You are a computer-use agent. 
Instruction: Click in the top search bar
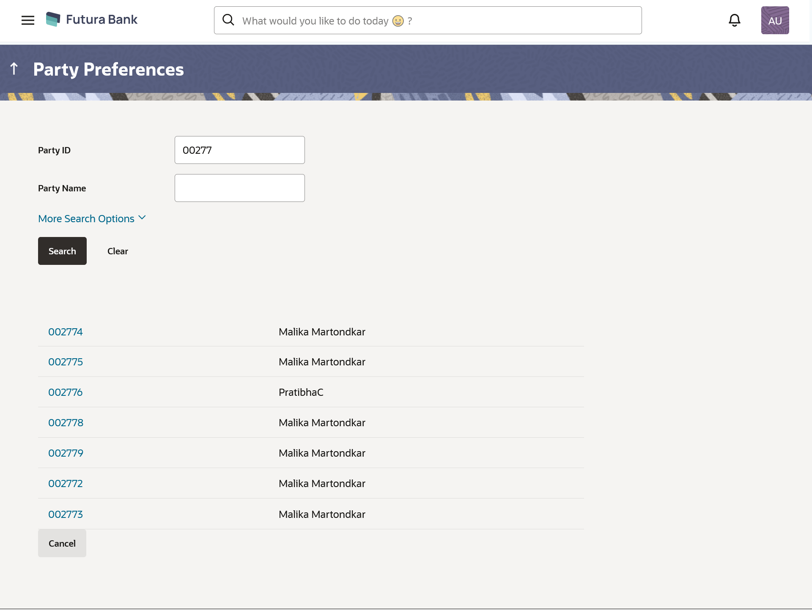coord(436,20)
